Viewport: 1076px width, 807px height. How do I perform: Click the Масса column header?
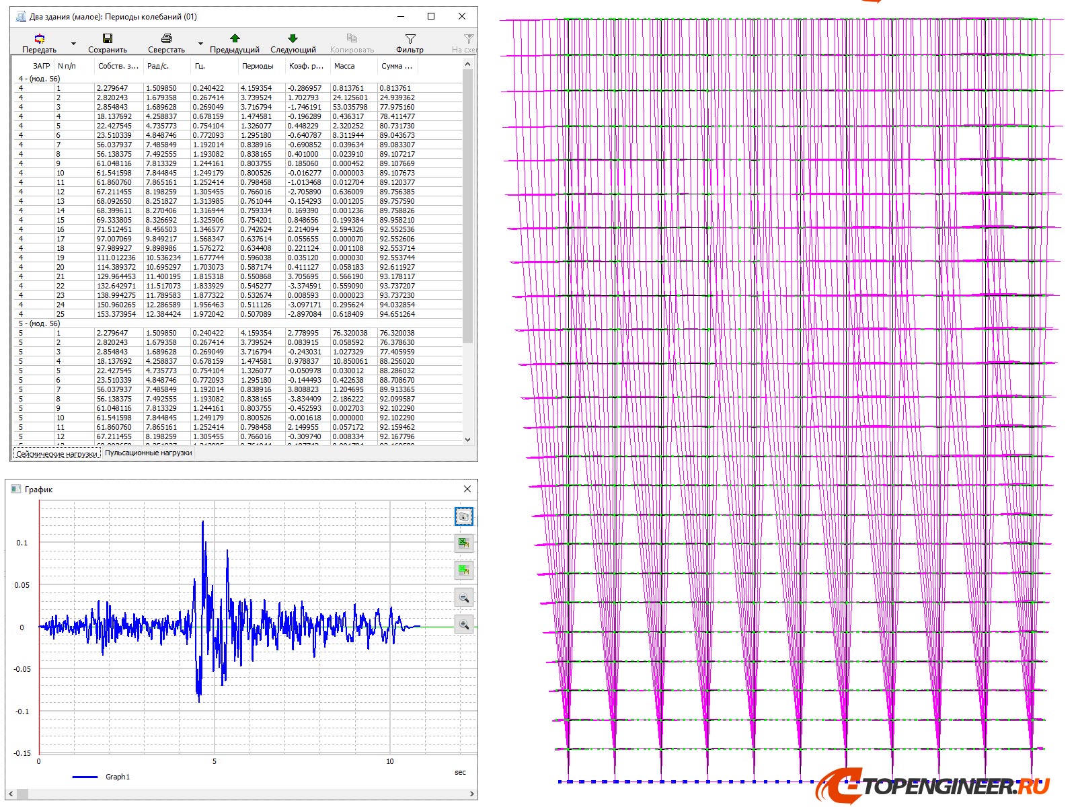pyautogui.click(x=344, y=66)
